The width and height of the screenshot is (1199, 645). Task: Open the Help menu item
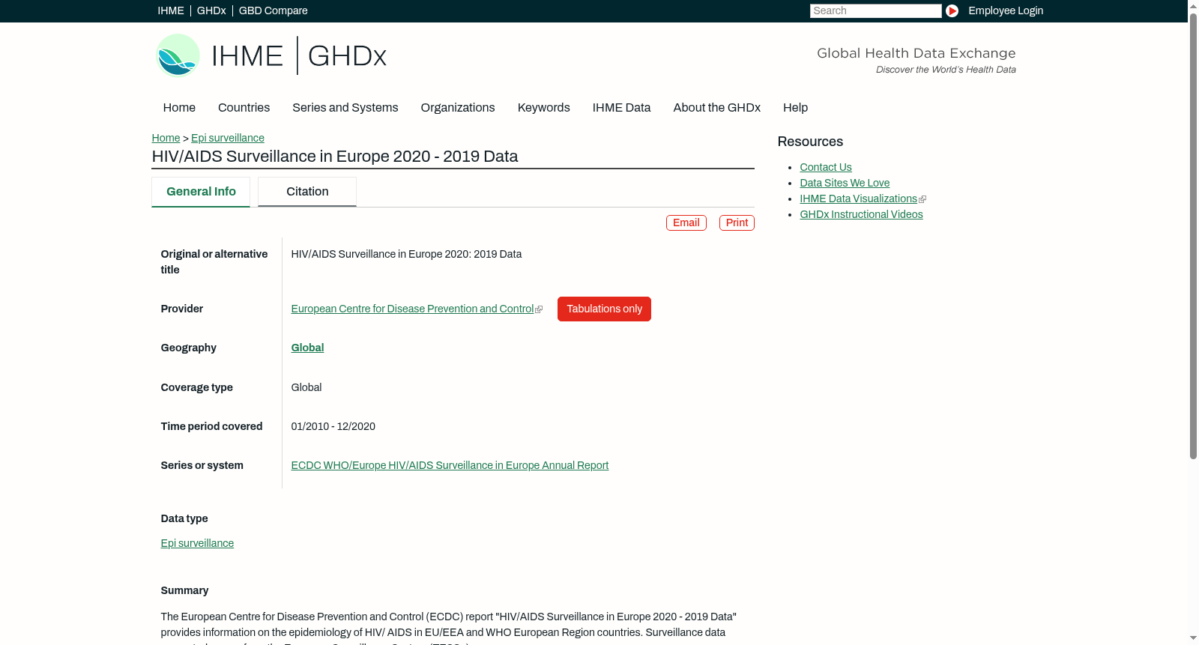[x=795, y=108]
